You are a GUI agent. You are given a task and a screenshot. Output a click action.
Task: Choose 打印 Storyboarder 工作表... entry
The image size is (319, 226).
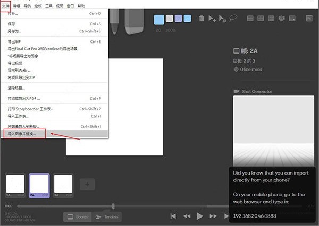54,109
